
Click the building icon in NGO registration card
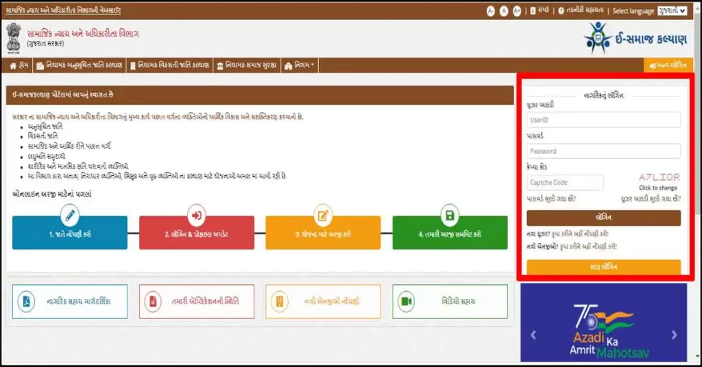[x=280, y=302]
